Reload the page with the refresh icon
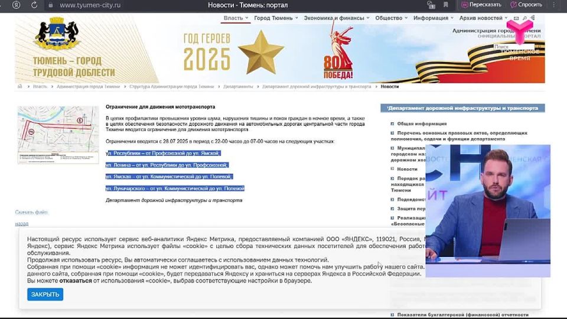The height and width of the screenshot is (319, 567). point(34,5)
